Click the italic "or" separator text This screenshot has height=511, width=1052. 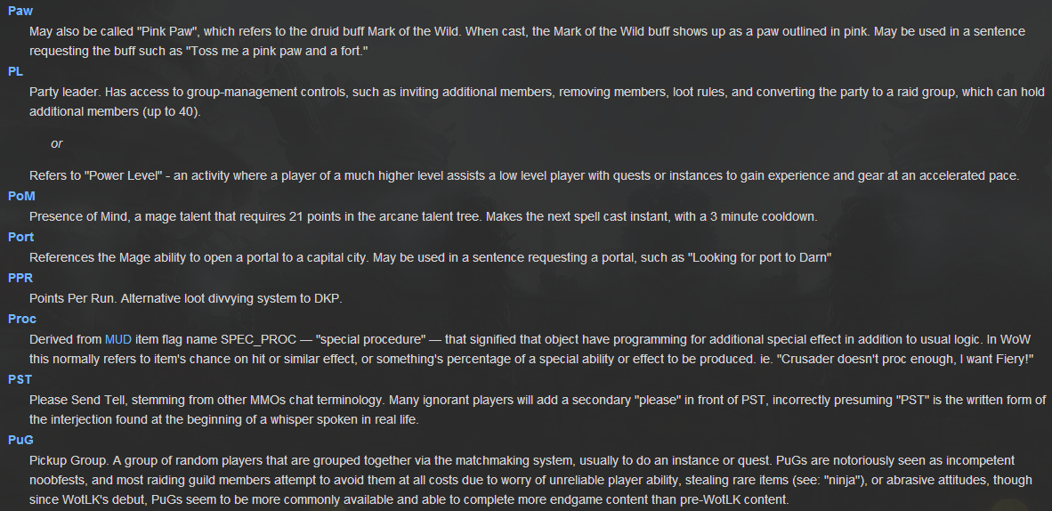[57, 143]
